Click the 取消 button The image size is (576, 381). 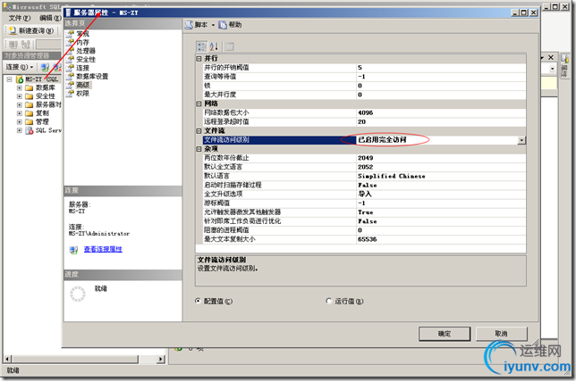pos(502,334)
